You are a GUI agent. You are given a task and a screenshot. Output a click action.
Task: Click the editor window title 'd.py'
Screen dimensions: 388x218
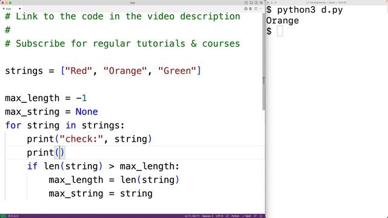132,2
